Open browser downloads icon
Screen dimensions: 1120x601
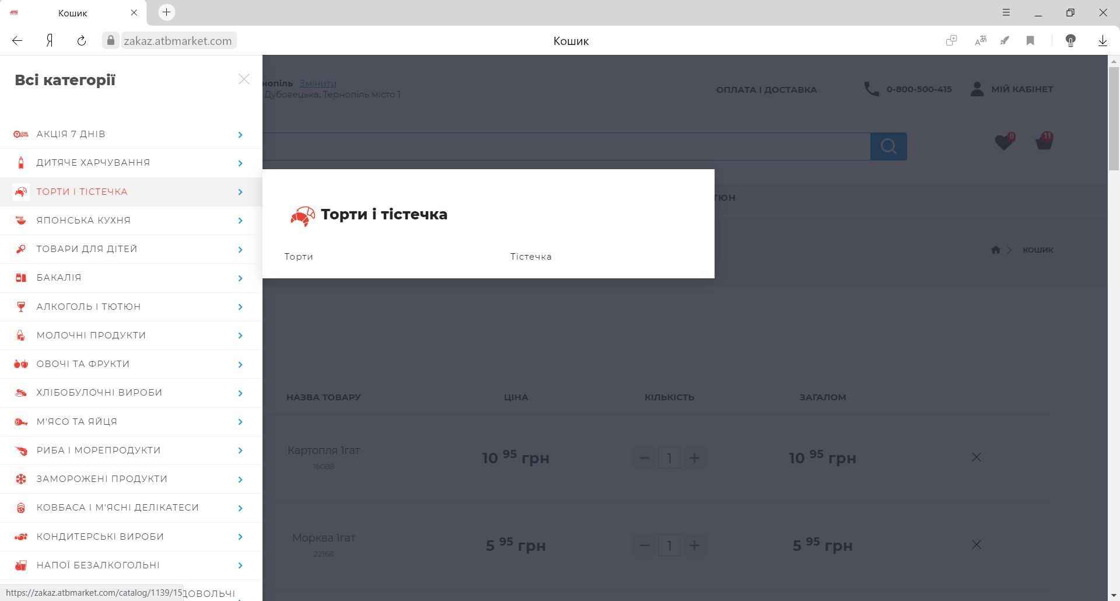(1102, 41)
